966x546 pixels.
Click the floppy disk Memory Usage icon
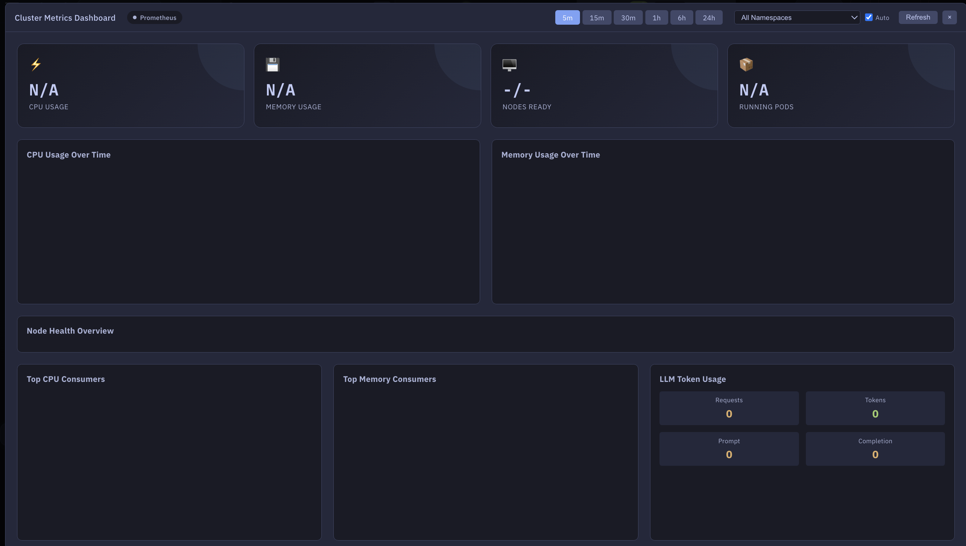click(272, 64)
